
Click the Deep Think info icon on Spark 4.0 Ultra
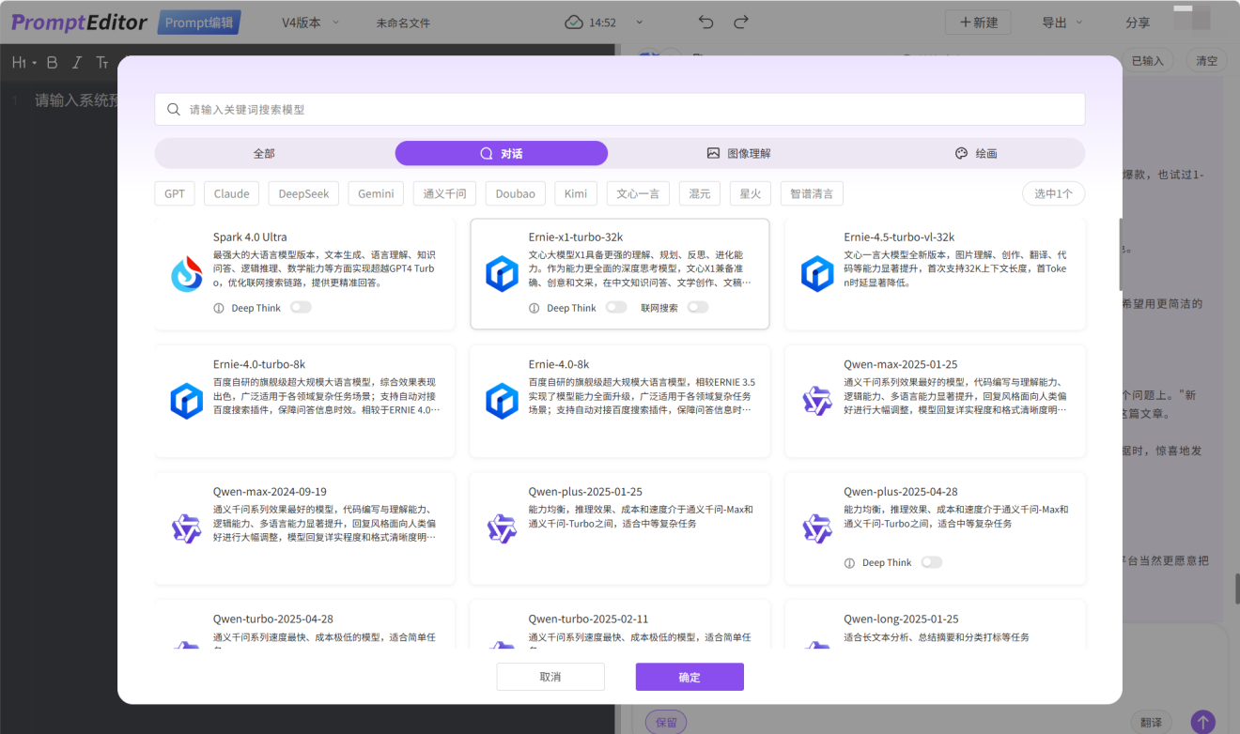coord(219,308)
